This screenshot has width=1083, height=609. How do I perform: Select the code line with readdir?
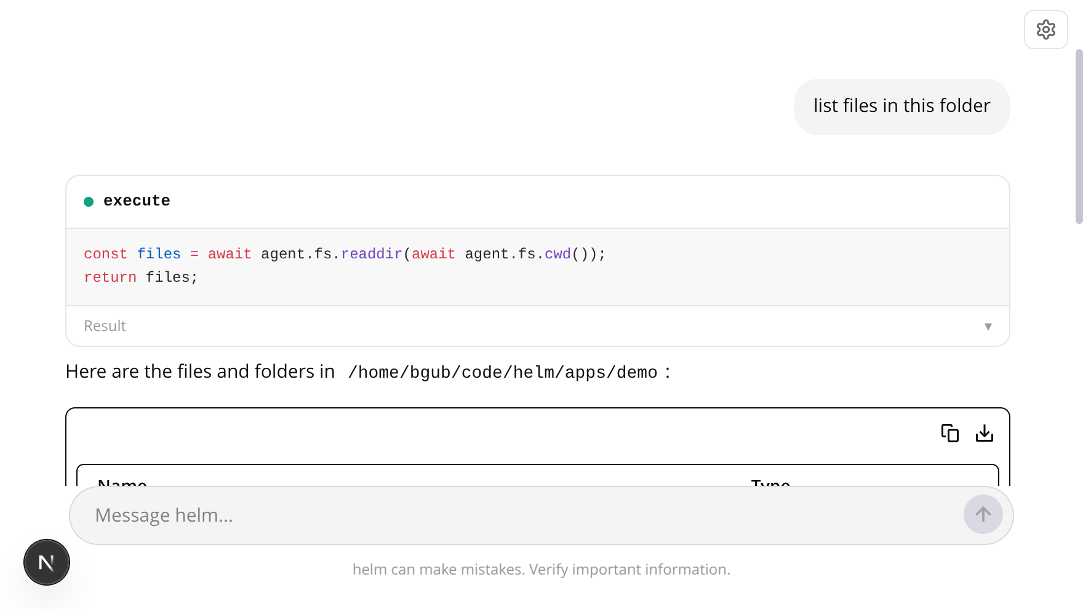(344, 253)
